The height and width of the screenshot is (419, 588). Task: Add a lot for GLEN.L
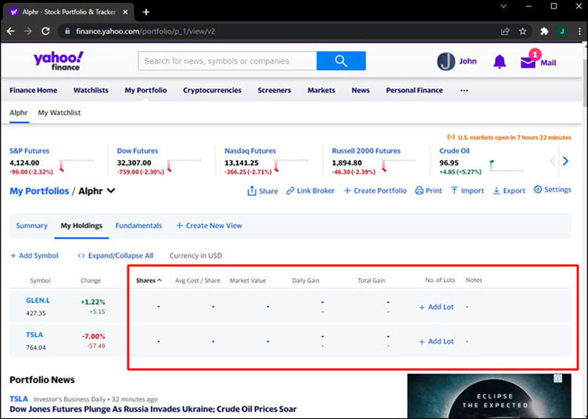click(437, 307)
